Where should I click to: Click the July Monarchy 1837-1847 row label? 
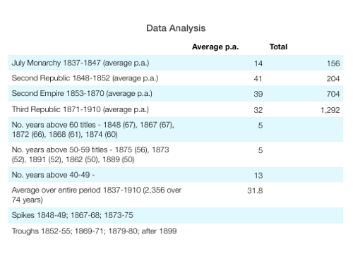click(80, 63)
